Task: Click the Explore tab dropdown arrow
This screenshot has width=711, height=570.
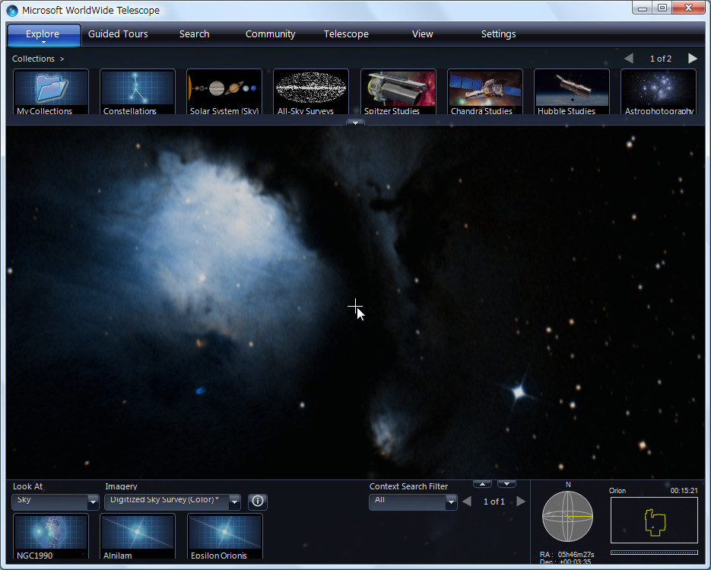Action: [43, 42]
